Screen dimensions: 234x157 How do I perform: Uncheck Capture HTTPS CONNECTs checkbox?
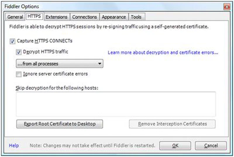pos(12,41)
